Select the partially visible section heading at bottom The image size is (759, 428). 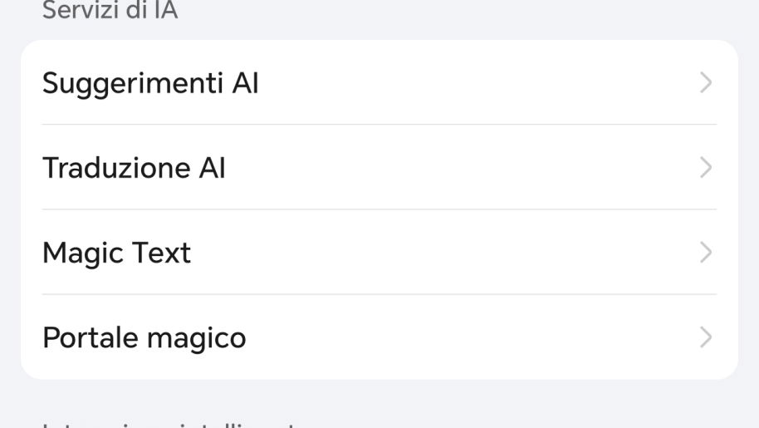point(169,425)
